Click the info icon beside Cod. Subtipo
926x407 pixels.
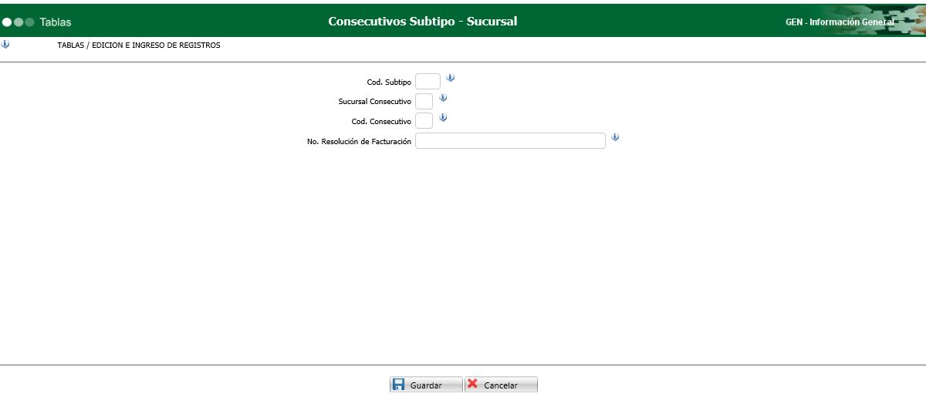[x=451, y=78]
